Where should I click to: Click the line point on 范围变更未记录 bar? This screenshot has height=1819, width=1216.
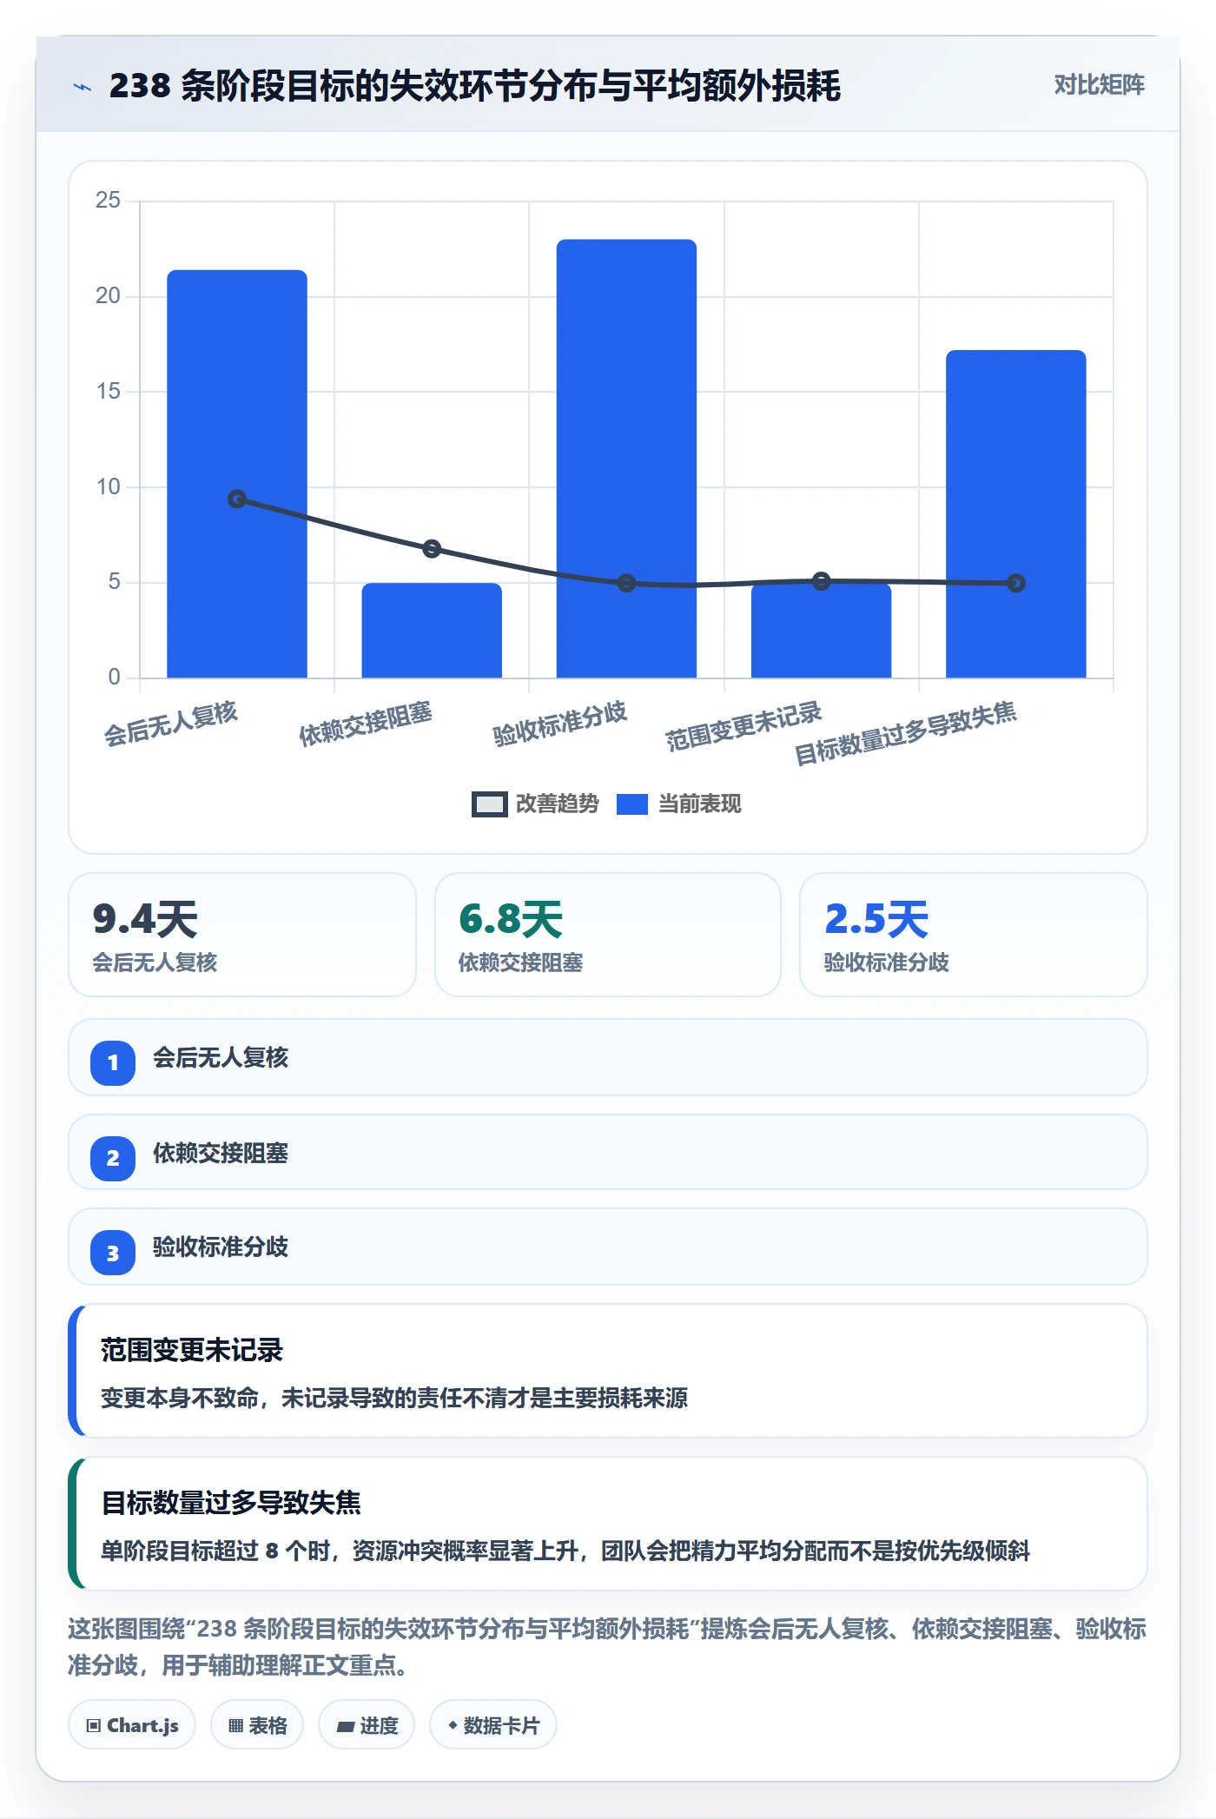pyautogui.click(x=821, y=581)
